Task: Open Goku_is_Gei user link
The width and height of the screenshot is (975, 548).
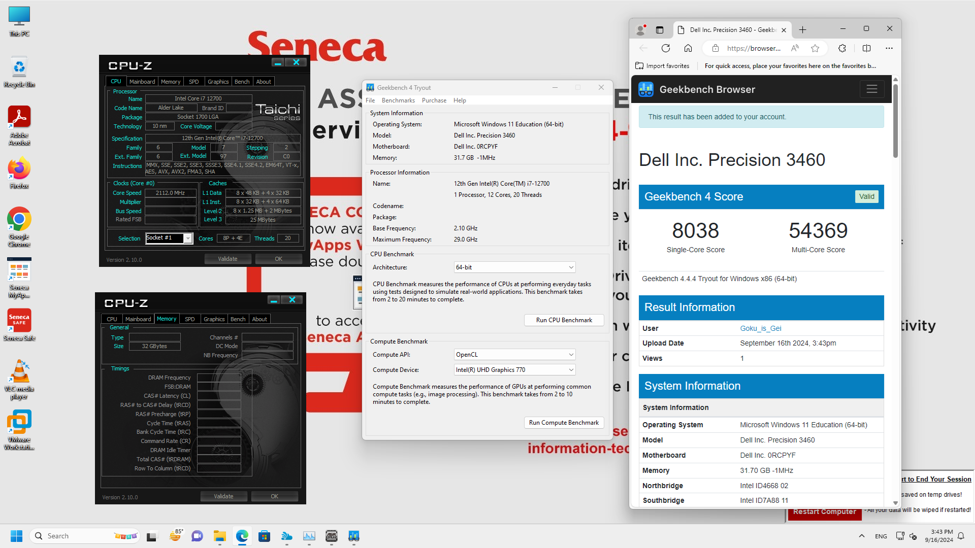Action: point(760,328)
